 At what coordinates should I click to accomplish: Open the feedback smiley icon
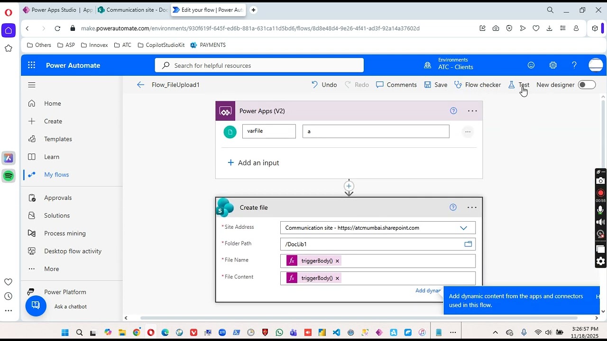click(x=531, y=65)
